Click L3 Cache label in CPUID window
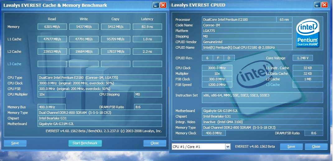This screenshot has height=161, width=335. (x=273, y=85)
